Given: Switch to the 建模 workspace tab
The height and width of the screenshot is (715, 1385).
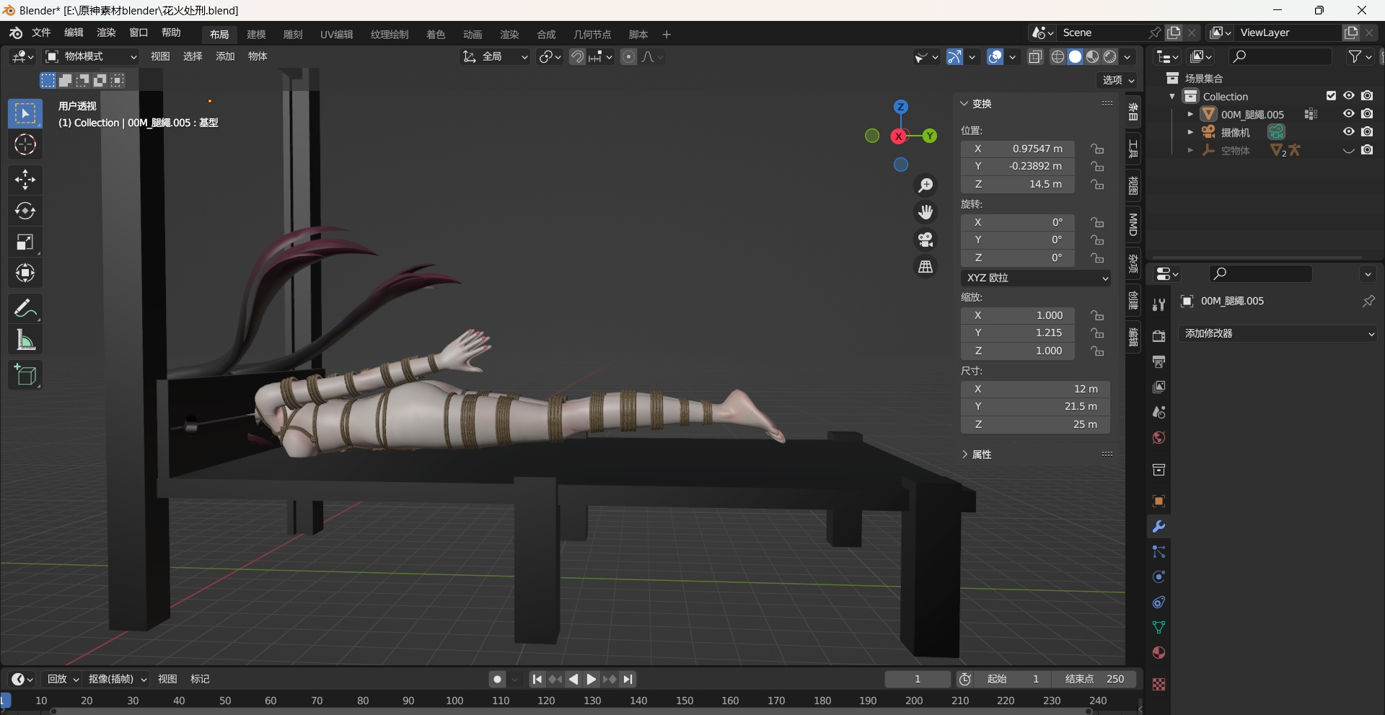Looking at the screenshot, I should click(x=256, y=34).
